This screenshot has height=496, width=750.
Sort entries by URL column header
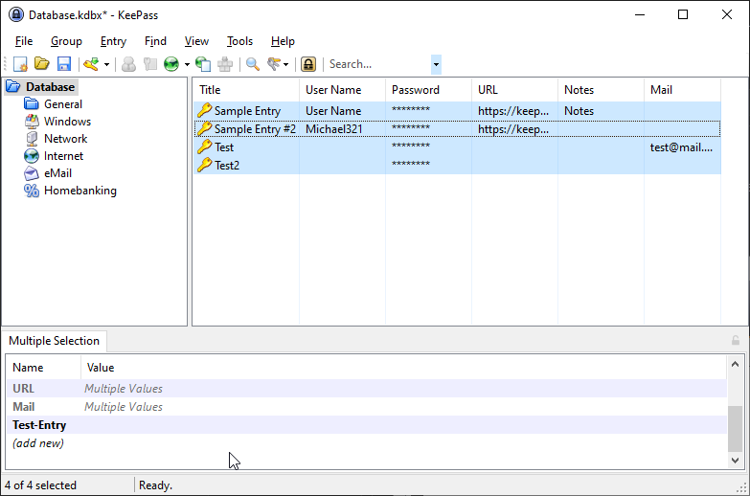pos(514,90)
